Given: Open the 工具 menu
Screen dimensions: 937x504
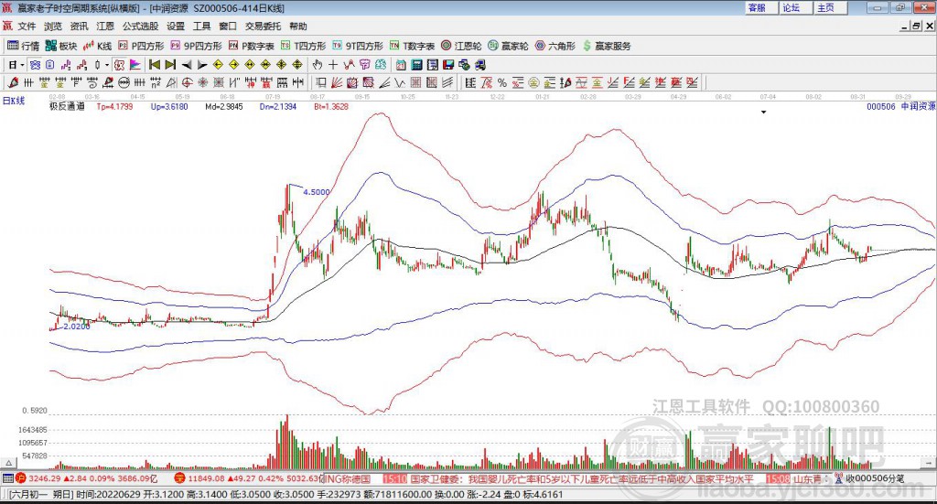Looking at the screenshot, I should 202,27.
